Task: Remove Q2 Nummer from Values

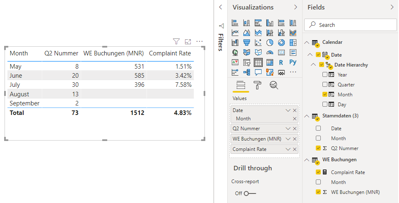Action: click(295, 129)
